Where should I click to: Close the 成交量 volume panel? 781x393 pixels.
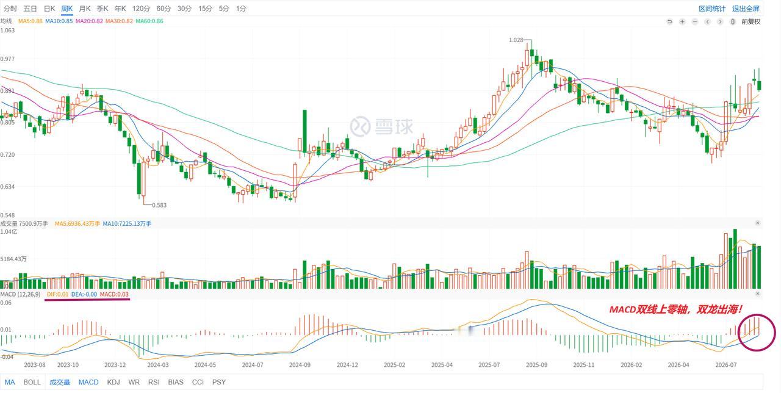(758, 223)
